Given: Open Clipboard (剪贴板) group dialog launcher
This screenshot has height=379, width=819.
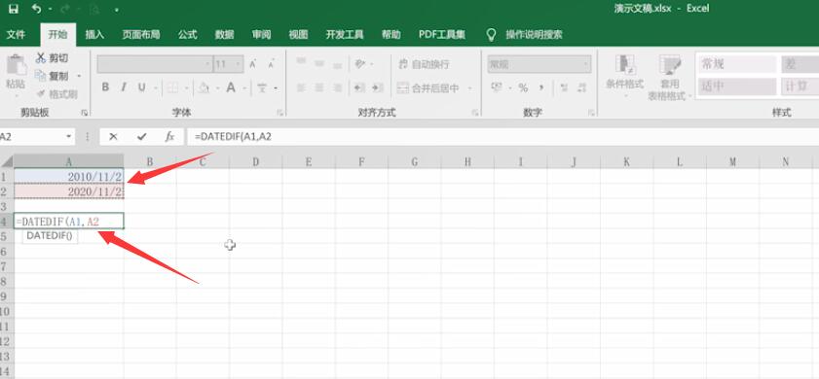Looking at the screenshot, I should (84, 113).
